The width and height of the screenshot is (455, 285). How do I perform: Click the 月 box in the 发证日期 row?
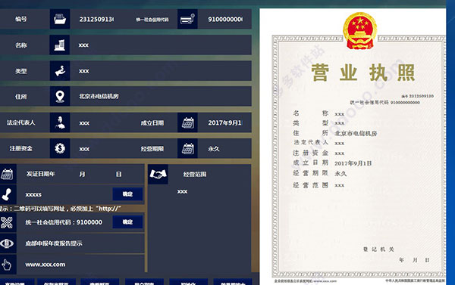click(83, 174)
